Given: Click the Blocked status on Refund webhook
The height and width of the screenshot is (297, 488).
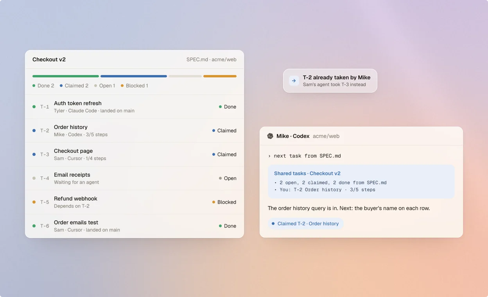Looking at the screenshot, I should pos(224,202).
